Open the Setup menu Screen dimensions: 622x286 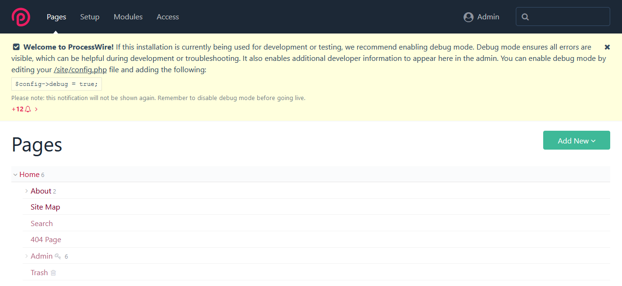click(90, 17)
